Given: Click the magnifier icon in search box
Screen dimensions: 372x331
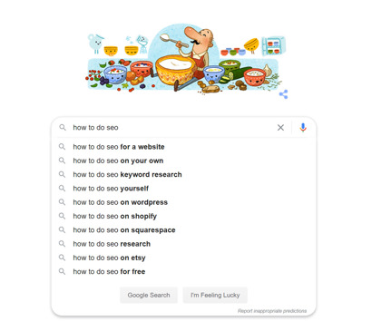Looking at the screenshot, I should (63, 127).
